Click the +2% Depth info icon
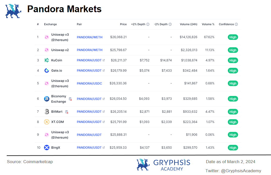The width and height of the screenshot is (271, 175). pos(148,24)
